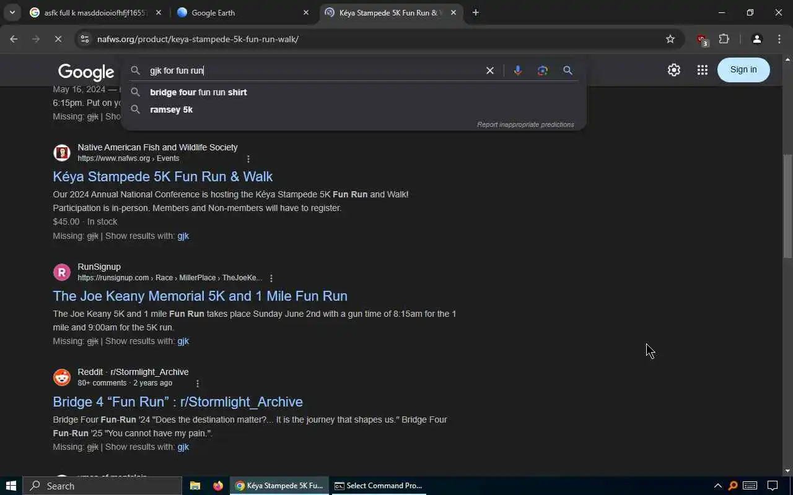793x495 pixels.
Task: Open Google quick settings gear
Action: (x=674, y=70)
